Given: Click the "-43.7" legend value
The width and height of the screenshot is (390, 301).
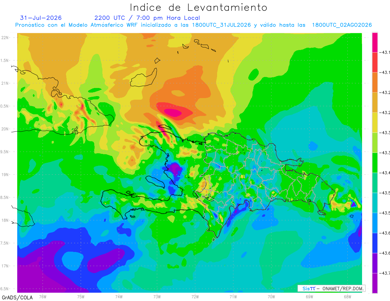Looking at the screenshot, I should tap(385, 273).
